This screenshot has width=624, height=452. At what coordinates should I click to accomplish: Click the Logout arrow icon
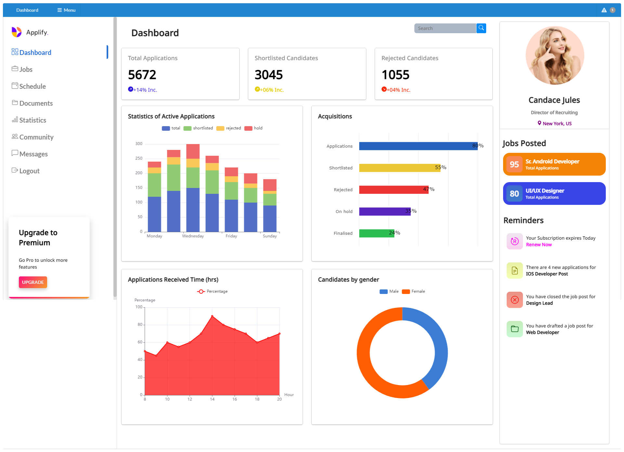tap(15, 170)
